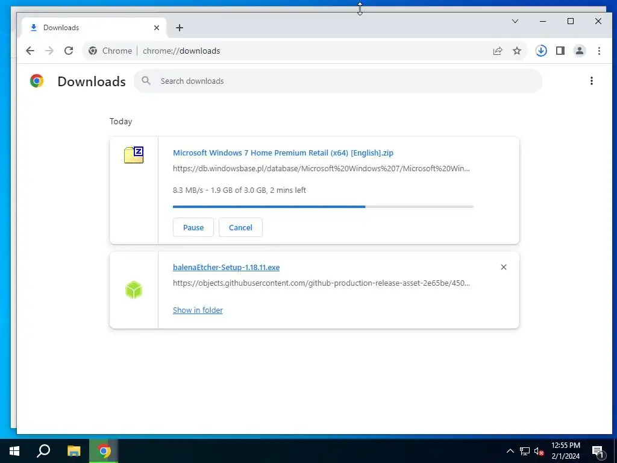Toggle the side panel icon
Image resolution: width=617 pixels, height=463 pixels.
point(560,51)
